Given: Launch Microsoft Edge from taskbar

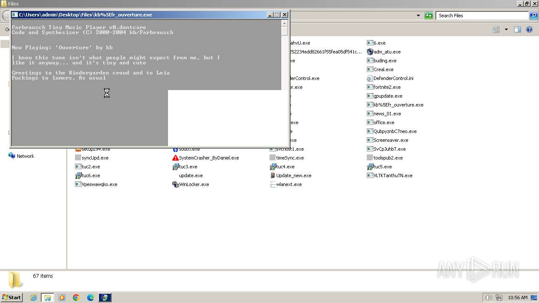Looking at the screenshot, I should click(91, 298).
